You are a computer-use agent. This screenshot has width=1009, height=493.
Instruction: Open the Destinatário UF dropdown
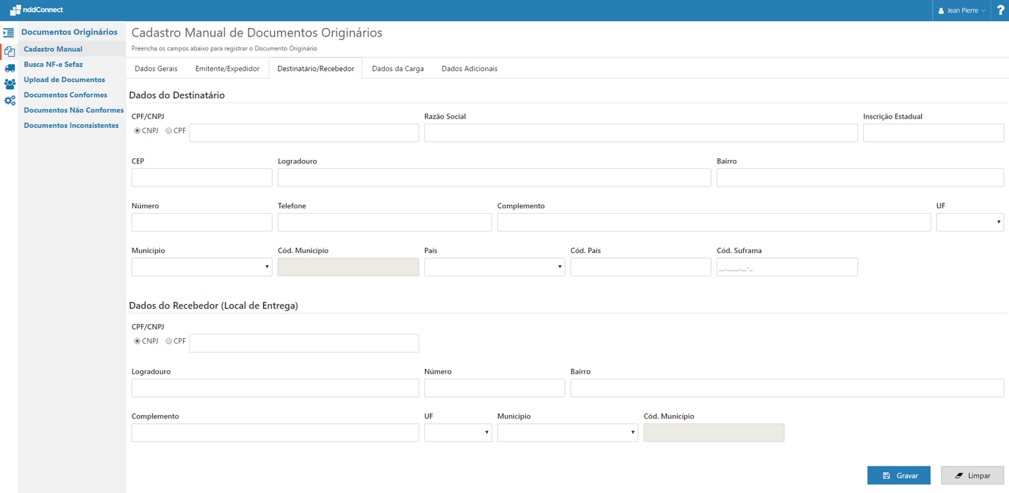970,222
